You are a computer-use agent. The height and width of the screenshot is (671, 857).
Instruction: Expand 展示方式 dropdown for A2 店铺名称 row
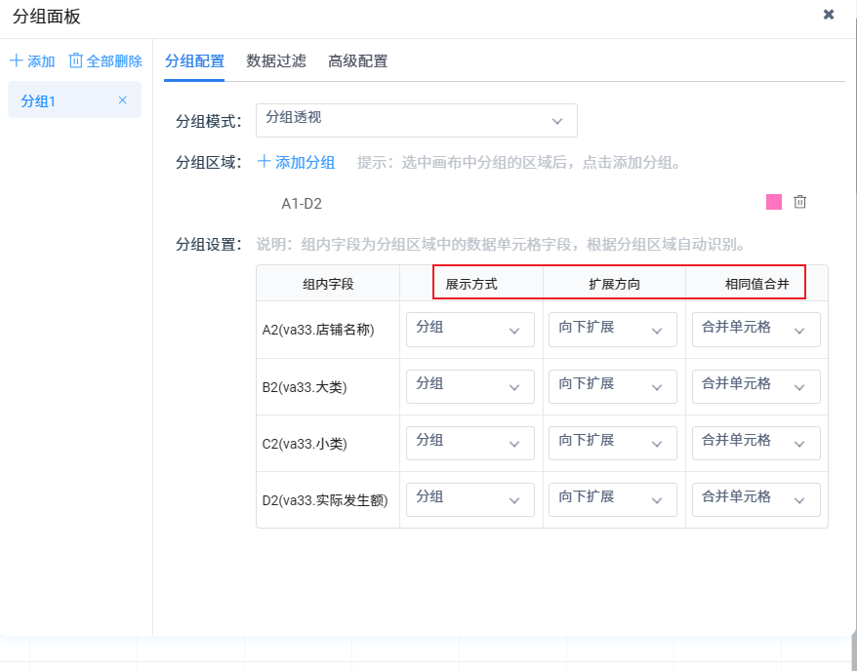click(x=469, y=330)
